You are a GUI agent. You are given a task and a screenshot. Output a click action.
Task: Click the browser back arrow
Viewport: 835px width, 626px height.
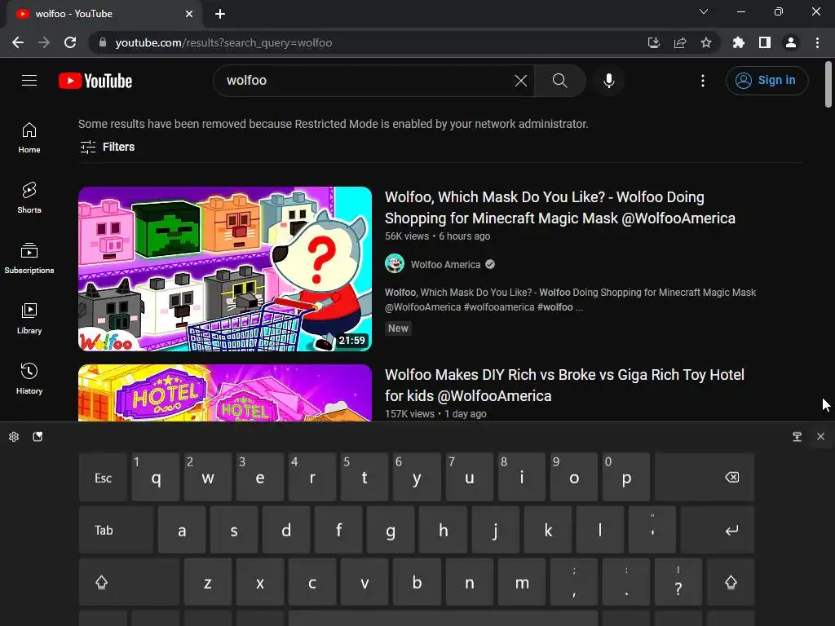[18, 42]
